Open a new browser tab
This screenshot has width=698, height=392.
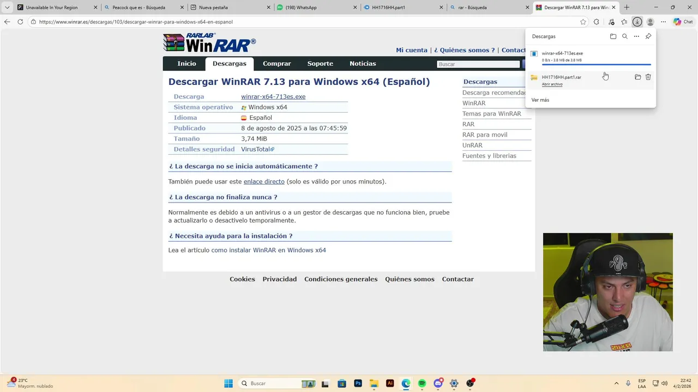pyautogui.click(x=627, y=8)
